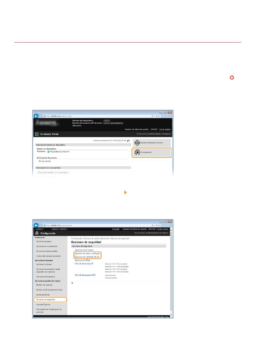
Task: Click Comprobar detalles de consumibles button
Action: (54, 173)
